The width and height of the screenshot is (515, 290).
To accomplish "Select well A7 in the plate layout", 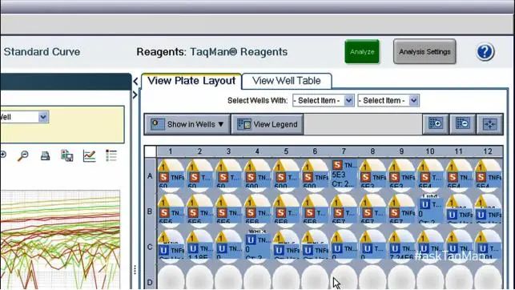I will tap(344, 174).
